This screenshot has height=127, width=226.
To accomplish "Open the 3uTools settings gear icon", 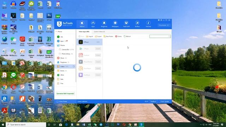I will [x=161, y=20].
